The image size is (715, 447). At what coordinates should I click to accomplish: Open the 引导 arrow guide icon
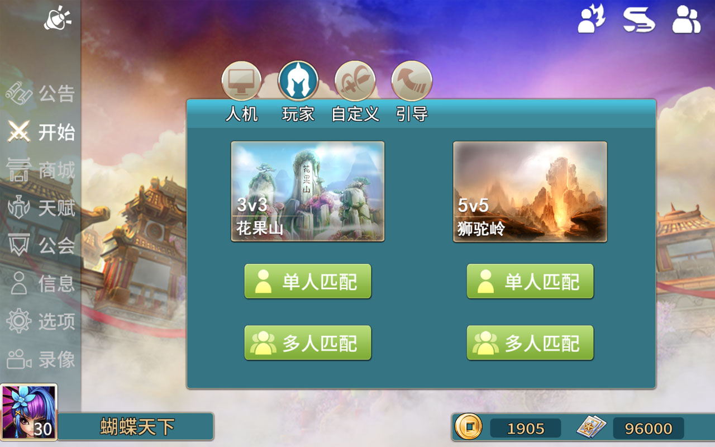point(412,81)
